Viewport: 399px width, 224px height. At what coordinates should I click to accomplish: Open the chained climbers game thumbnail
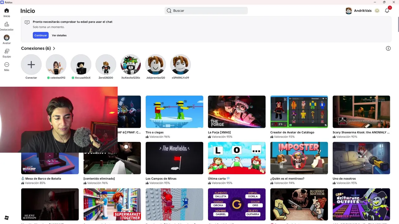coord(174,204)
